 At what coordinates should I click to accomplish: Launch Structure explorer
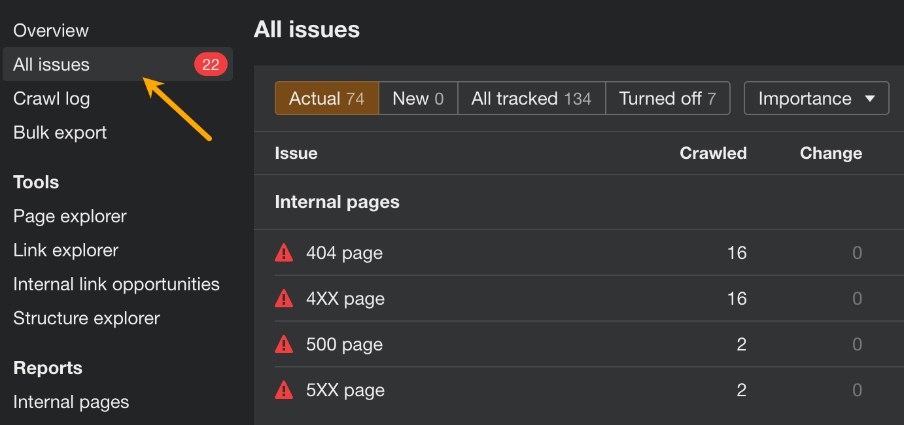[86, 318]
